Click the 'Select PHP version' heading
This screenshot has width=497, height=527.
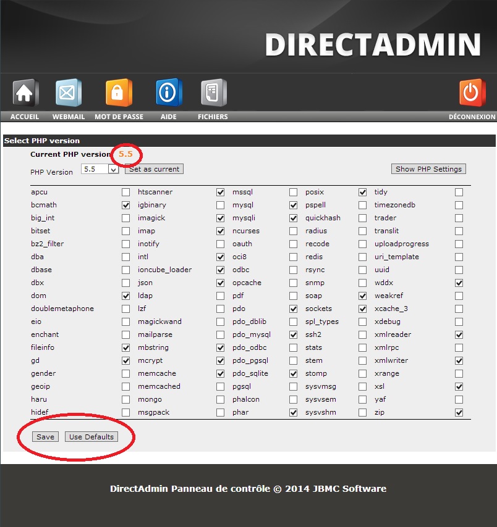42,141
